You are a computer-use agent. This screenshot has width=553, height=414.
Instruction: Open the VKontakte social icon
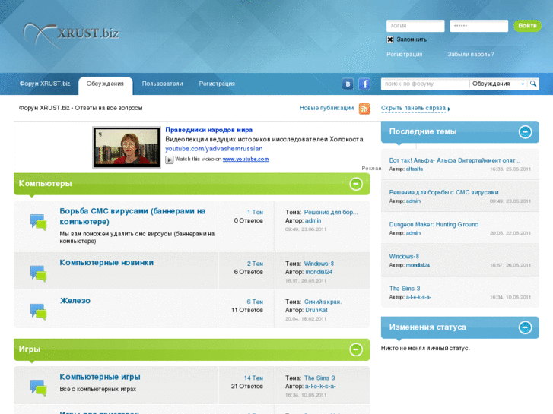tap(348, 84)
